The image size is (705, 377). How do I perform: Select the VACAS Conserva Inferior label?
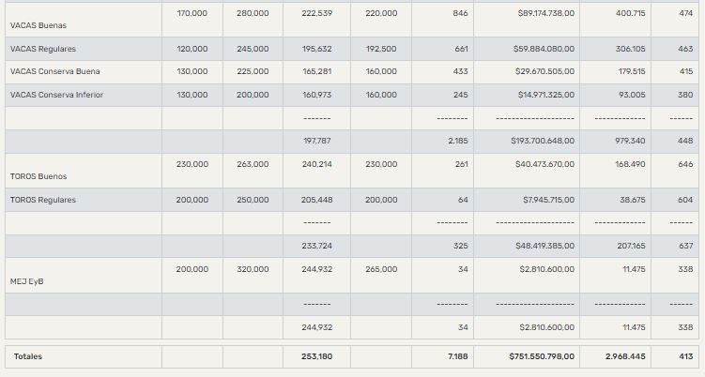tap(56, 96)
